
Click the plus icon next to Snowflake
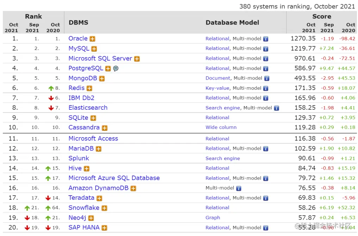tap(104, 208)
